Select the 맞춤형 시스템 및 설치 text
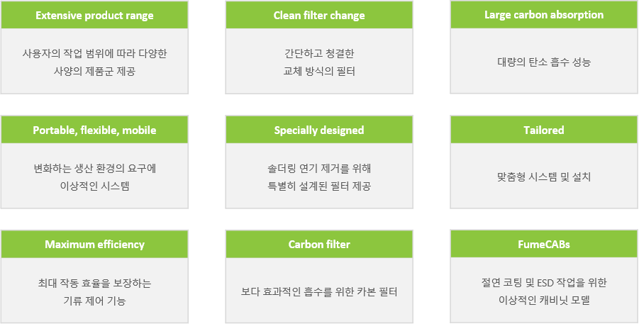Viewport: 639px width, 324px height. 544,177
